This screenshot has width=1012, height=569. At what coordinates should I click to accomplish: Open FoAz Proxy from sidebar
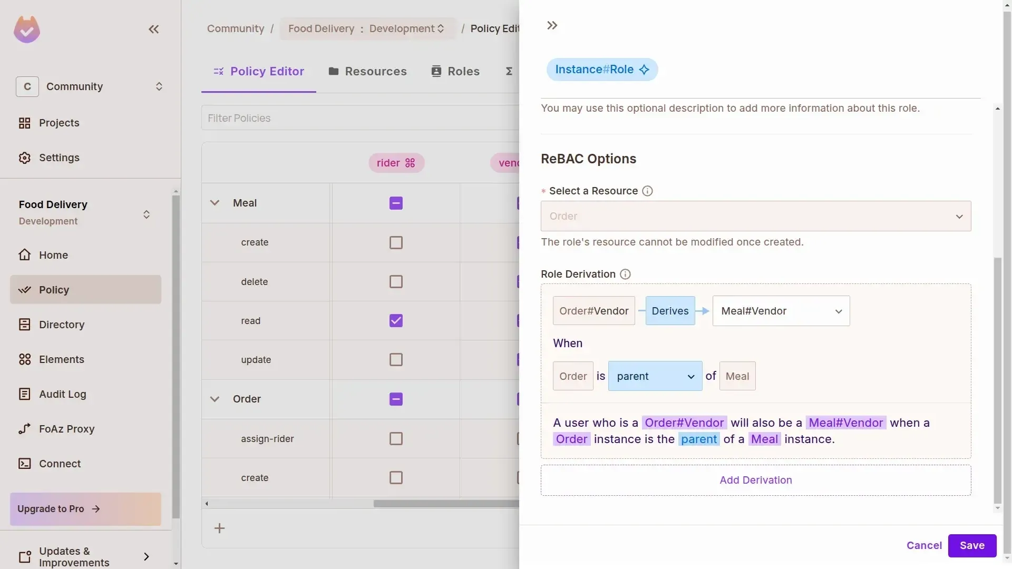(66, 429)
